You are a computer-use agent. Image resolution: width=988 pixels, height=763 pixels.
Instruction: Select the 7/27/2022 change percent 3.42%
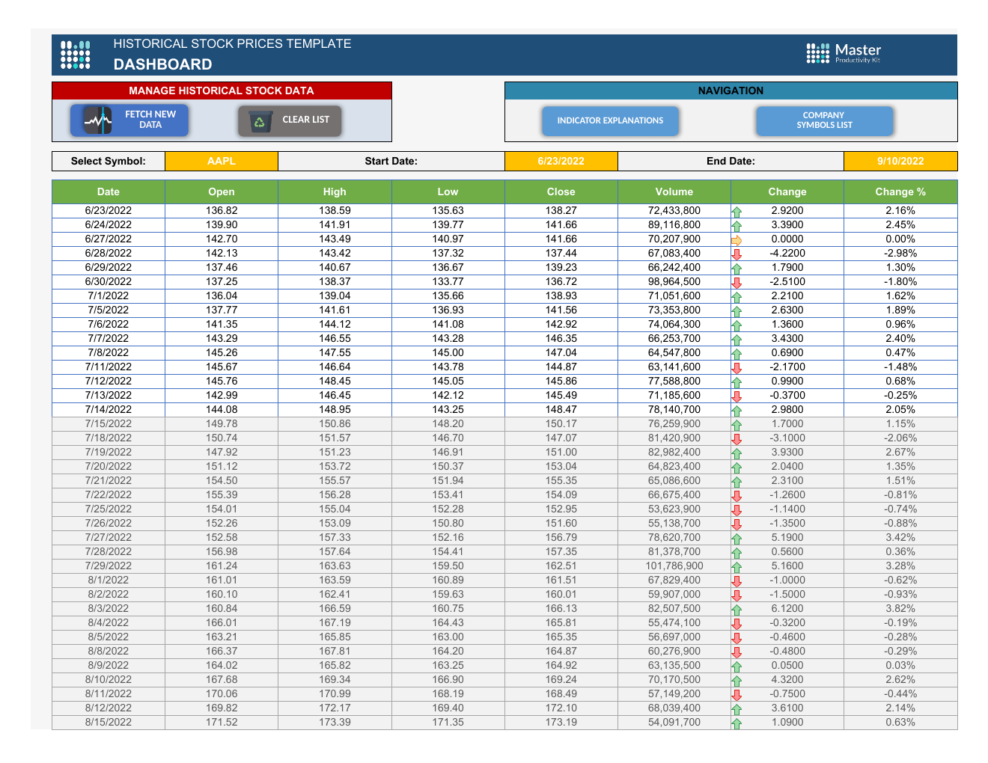tap(900, 538)
